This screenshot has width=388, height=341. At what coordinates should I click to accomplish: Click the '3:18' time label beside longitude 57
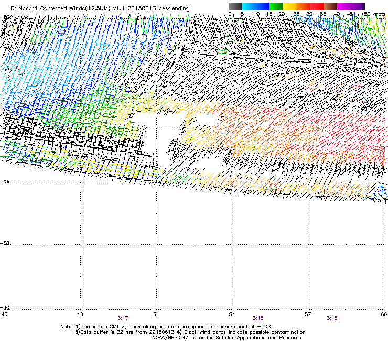pos(332,318)
